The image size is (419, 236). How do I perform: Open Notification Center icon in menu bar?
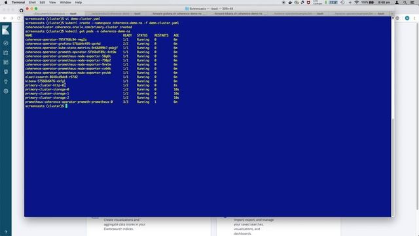click(x=412, y=3)
